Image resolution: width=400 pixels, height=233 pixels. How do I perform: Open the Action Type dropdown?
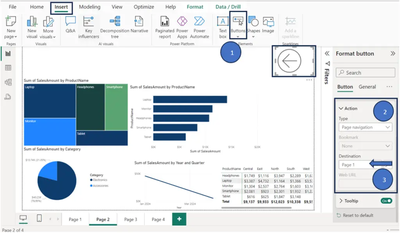[365, 127]
